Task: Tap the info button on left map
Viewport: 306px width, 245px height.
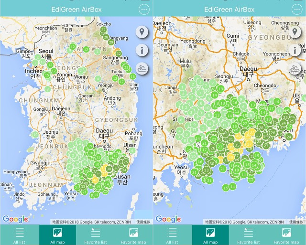Action: point(142,50)
